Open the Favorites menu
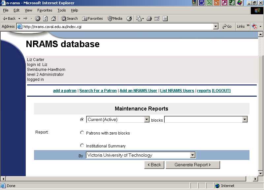264x190 pixels. [x=45, y=11]
